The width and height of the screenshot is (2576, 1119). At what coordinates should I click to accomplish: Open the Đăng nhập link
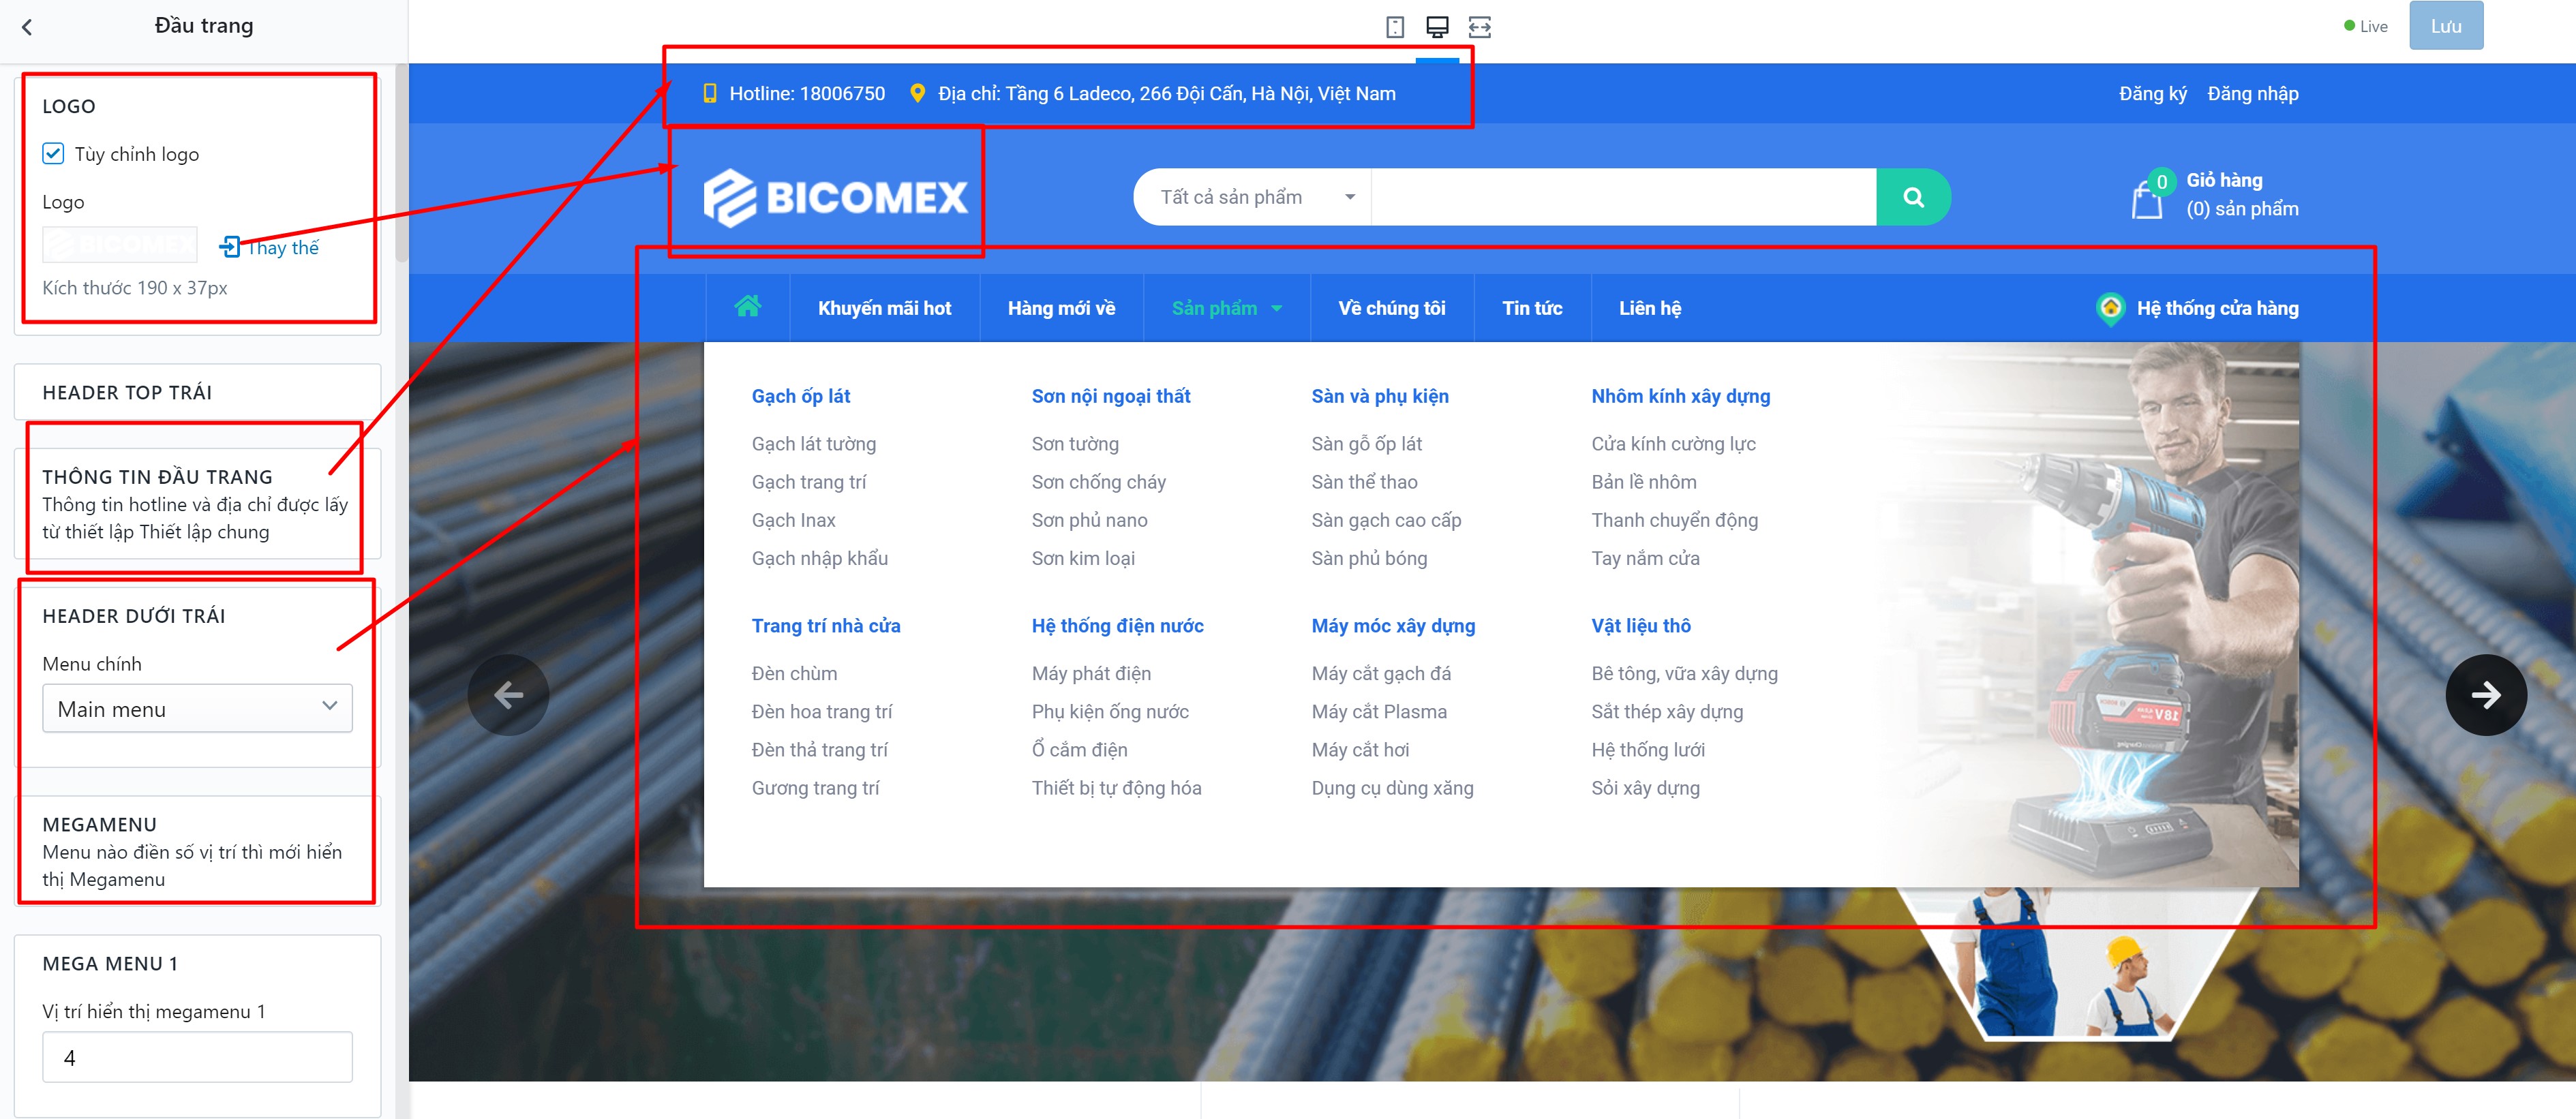tap(2252, 93)
